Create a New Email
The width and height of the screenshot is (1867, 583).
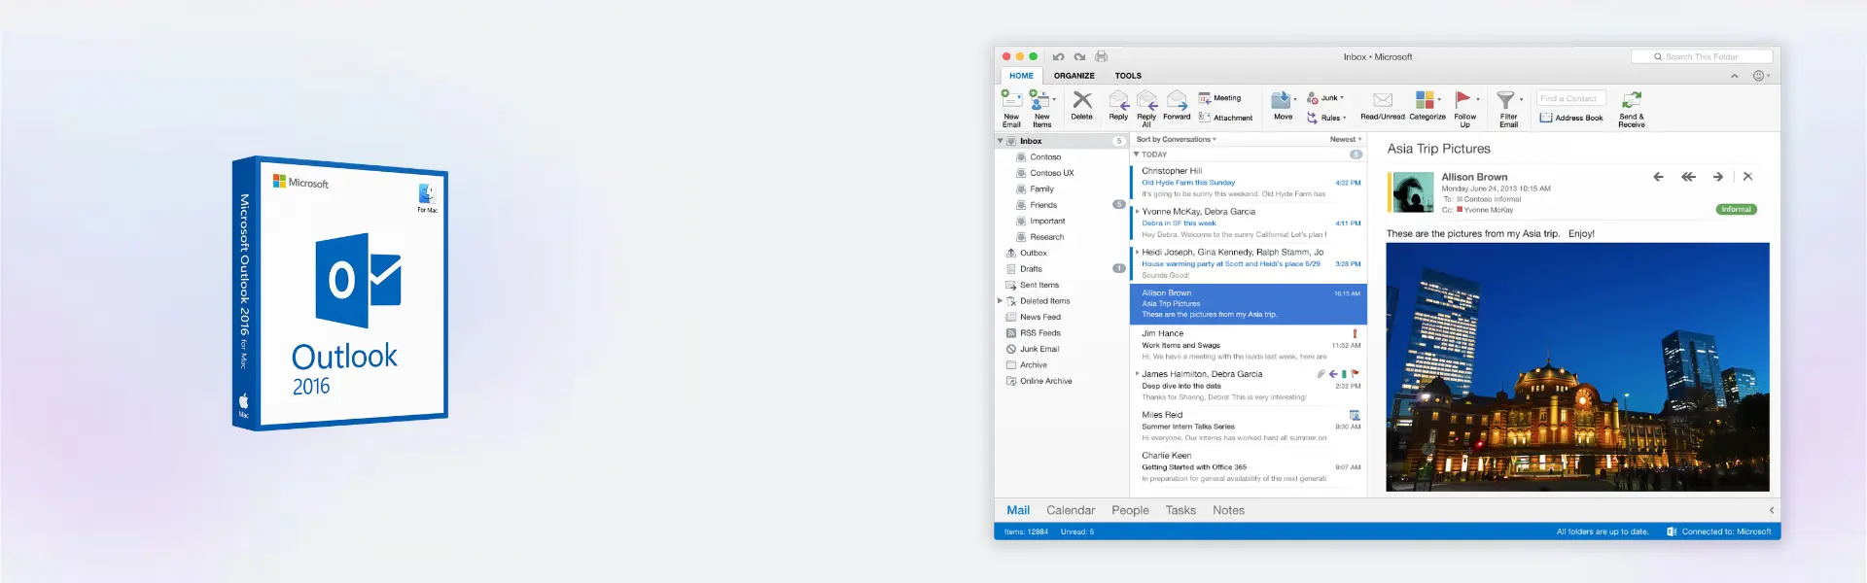coord(1011,108)
